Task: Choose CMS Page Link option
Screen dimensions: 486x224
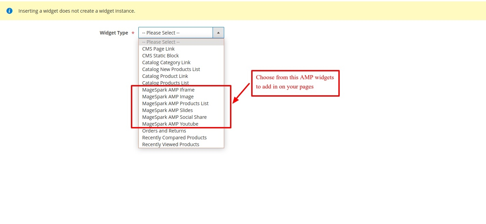Action: (x=181, y=49)
